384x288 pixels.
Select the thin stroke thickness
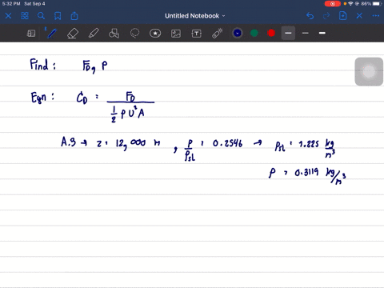306,33
